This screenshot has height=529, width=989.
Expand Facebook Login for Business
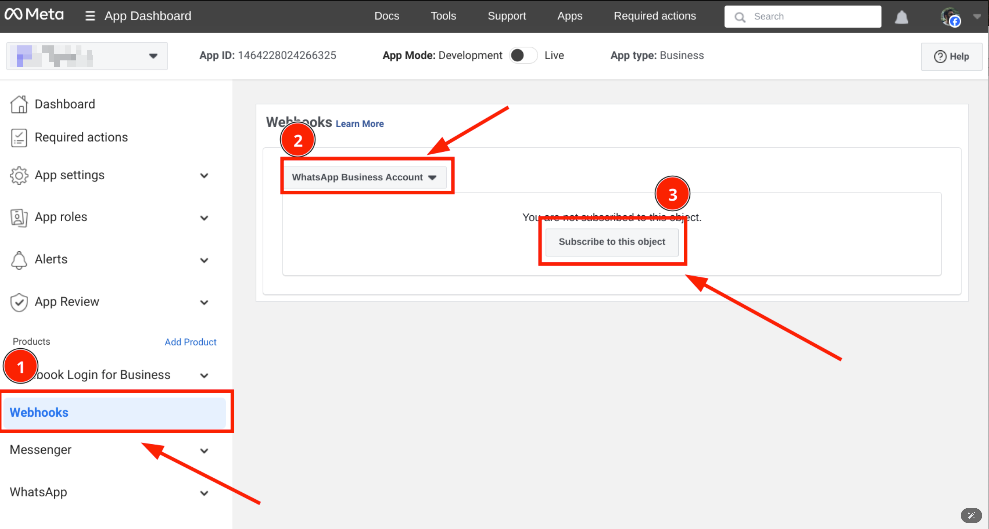point(204,376)
